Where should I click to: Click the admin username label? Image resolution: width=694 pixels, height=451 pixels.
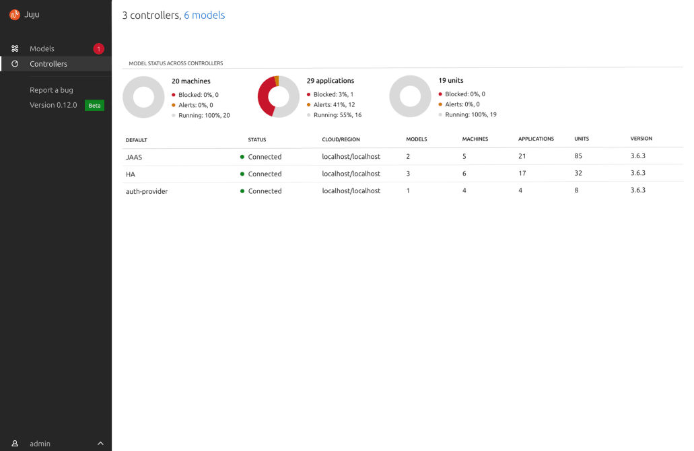click(40, 444)
